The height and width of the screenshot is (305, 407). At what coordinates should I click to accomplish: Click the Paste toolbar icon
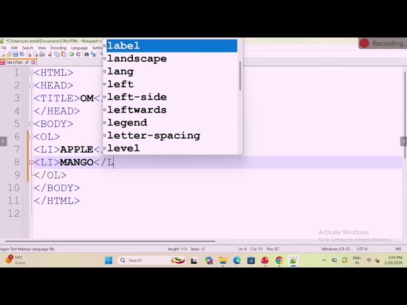64,55
